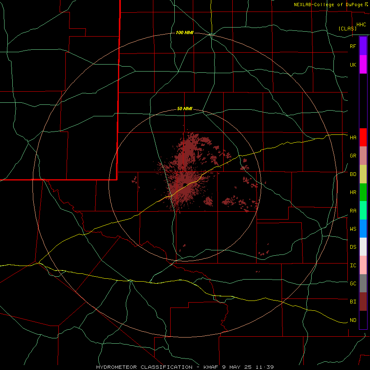Click the DS legend label

[x=353, y=247]
